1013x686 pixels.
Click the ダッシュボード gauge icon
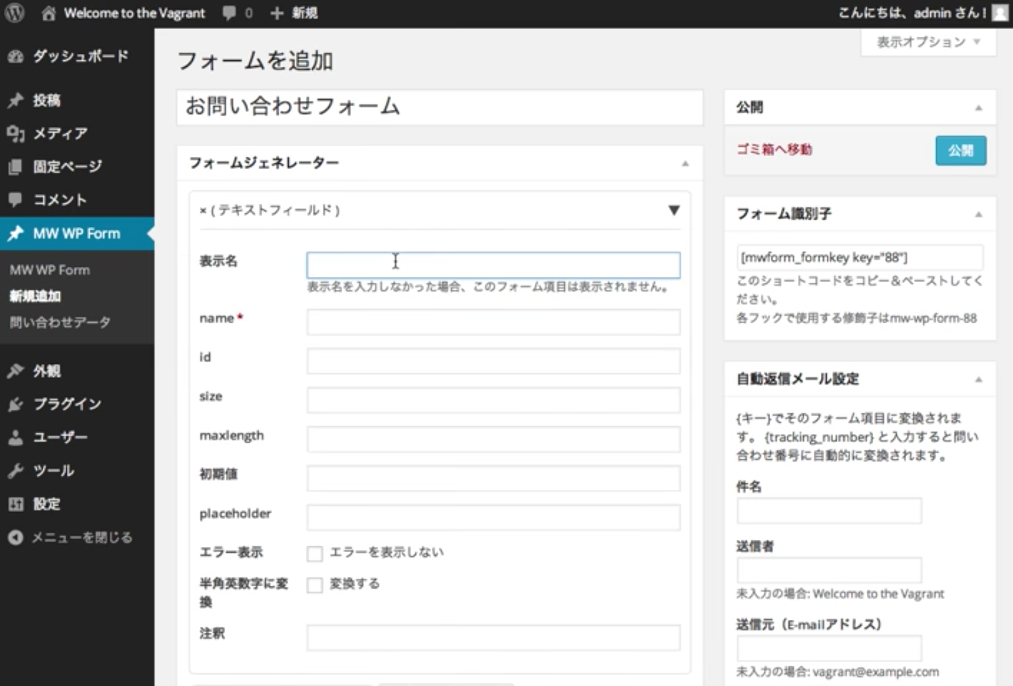(x=15, y=57)
